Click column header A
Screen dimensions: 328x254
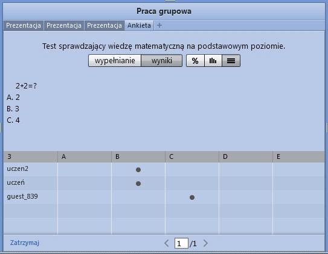(85, 156)
